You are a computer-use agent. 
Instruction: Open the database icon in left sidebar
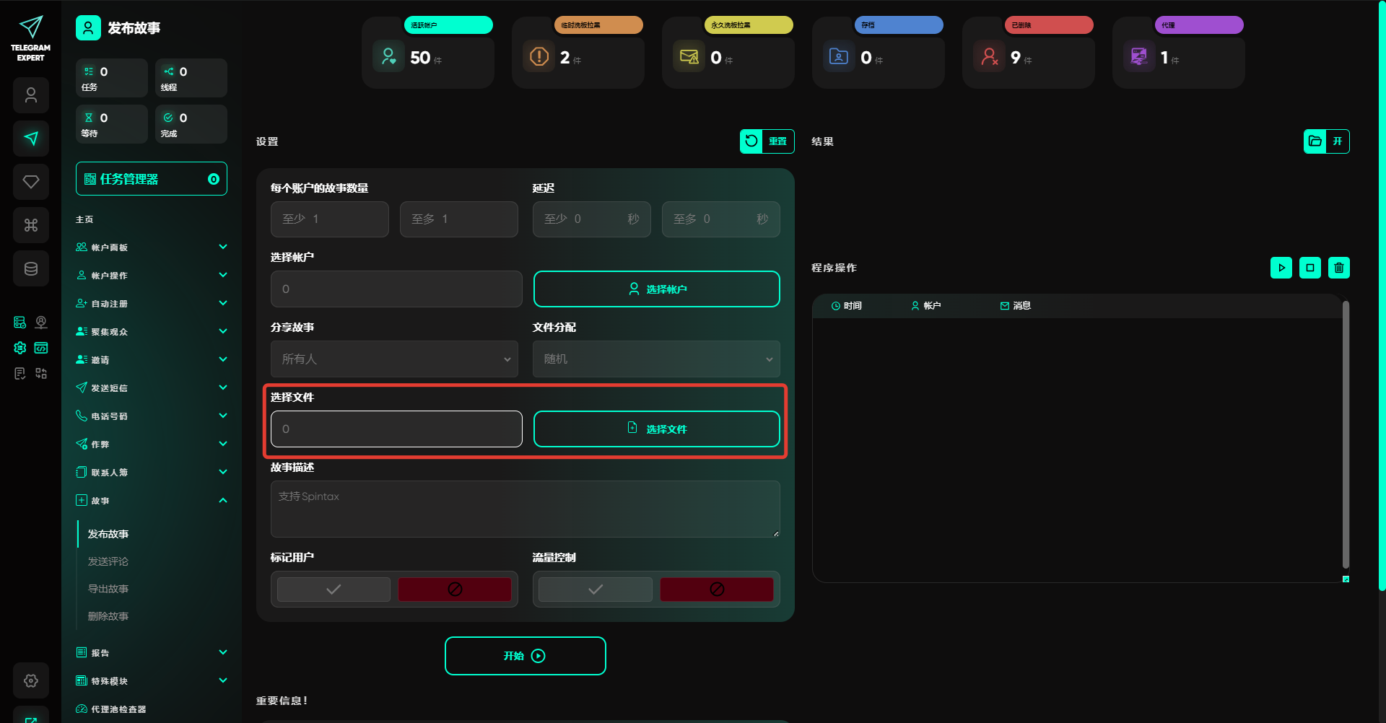31,268
